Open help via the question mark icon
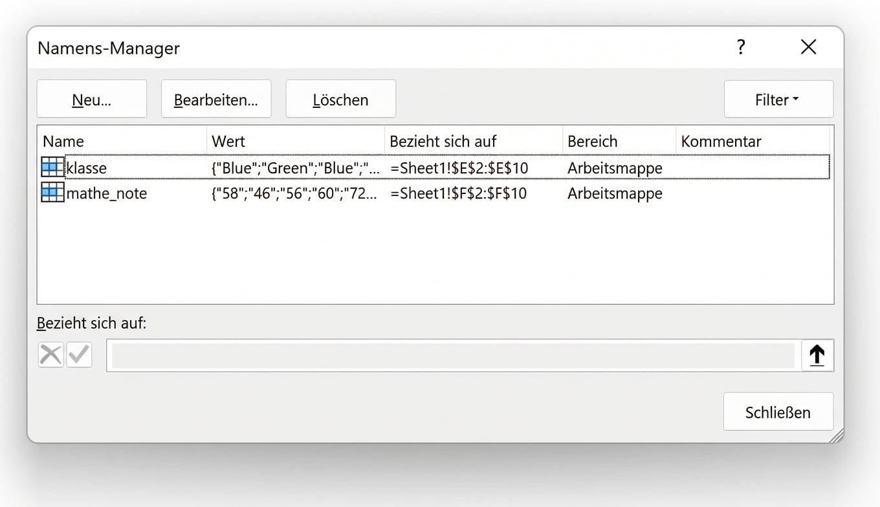This screenshot has height=507, width=880. tap(742, 47)
